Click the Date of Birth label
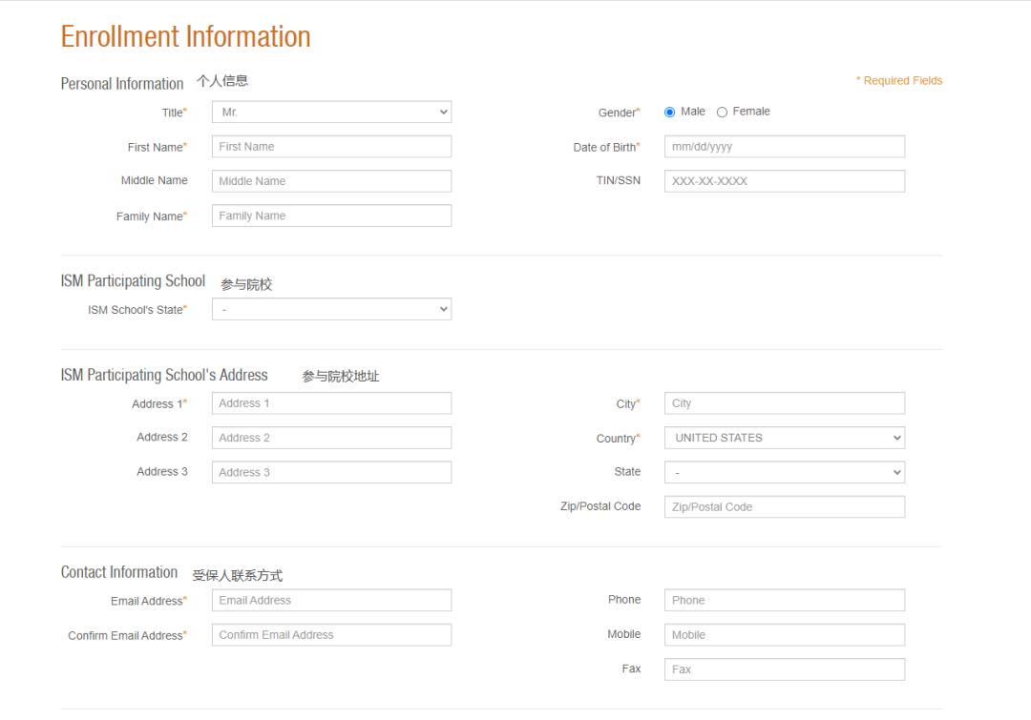 pos(606,147)
